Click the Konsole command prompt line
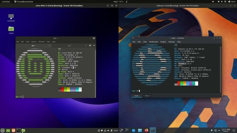Screen dimensions: 237x133 point(136,91)
